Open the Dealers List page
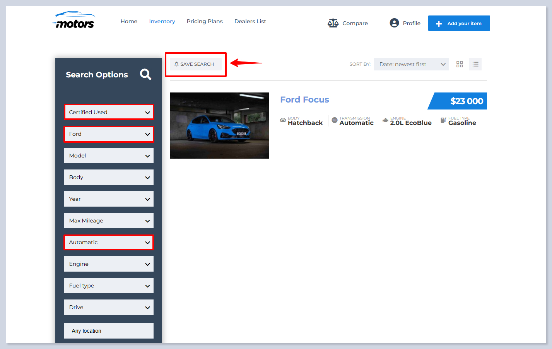 point(250,21)
